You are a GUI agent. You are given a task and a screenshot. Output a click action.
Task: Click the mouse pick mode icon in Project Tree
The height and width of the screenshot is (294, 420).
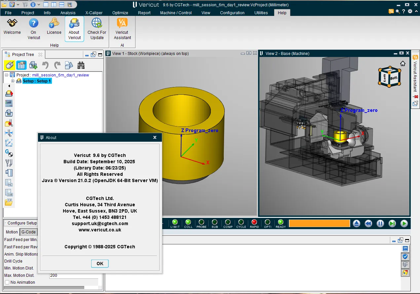tap(10, 65)
